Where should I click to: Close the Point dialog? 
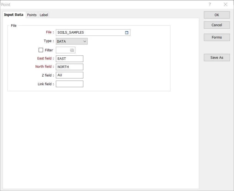(225, 4)
